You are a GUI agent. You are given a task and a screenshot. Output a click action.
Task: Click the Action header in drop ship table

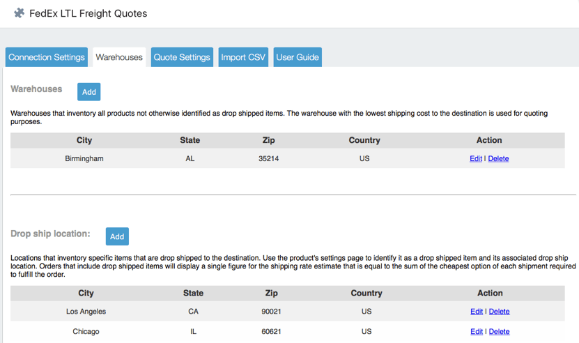point(490,293)
